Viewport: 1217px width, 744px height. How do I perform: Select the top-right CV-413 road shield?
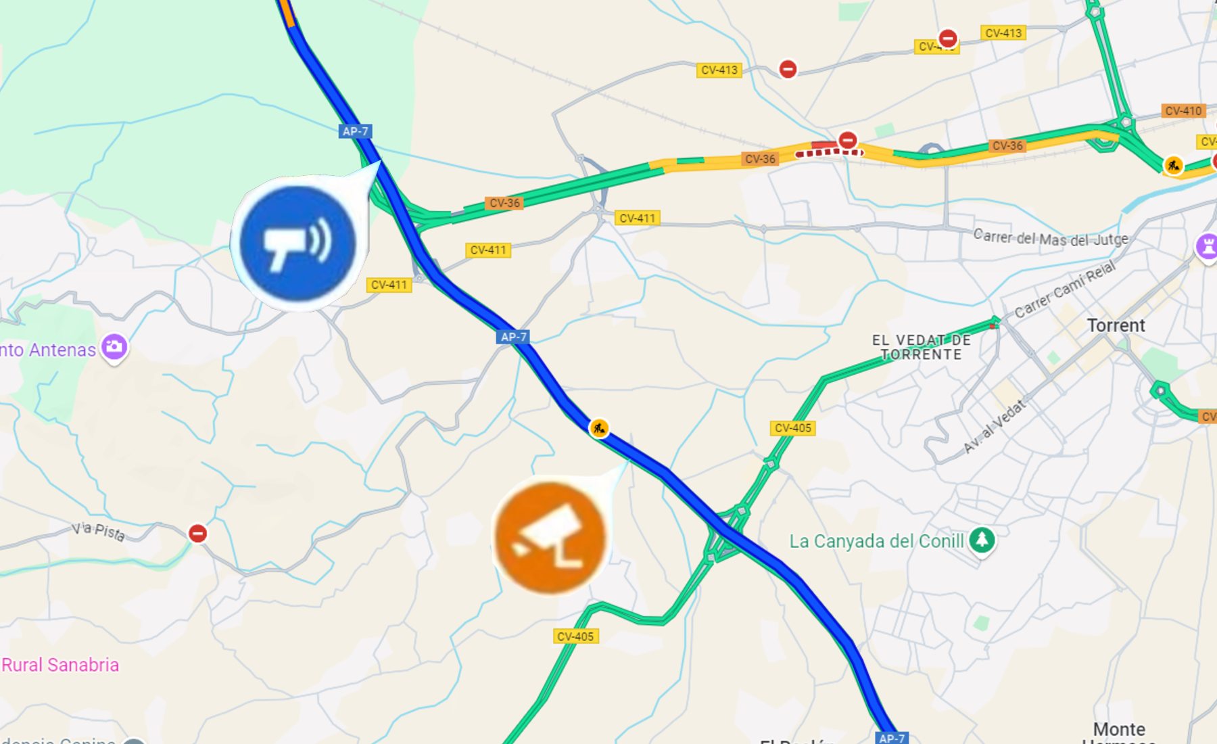(1003, 33)
